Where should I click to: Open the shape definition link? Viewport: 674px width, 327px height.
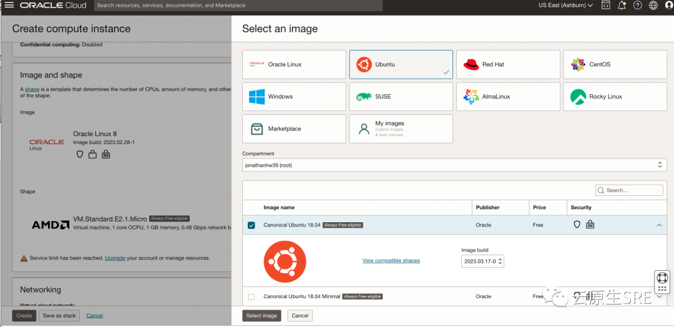pos(32,89)
